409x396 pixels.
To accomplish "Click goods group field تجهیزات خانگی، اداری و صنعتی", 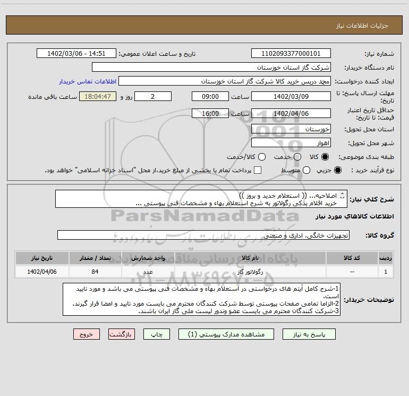I will pyautogui.click(x=203, y=235).
